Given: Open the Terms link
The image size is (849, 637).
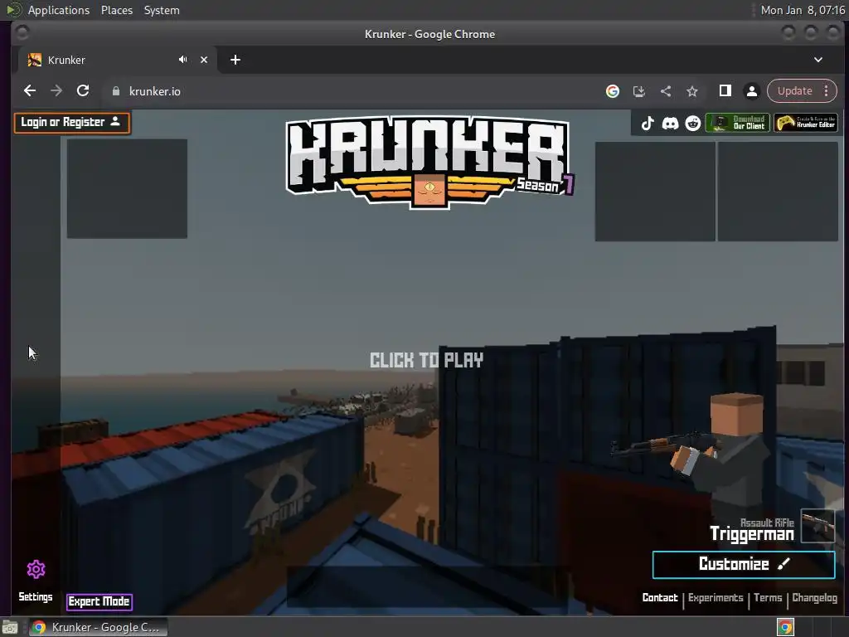Looking at the screenshot, I should coord(767,597).
